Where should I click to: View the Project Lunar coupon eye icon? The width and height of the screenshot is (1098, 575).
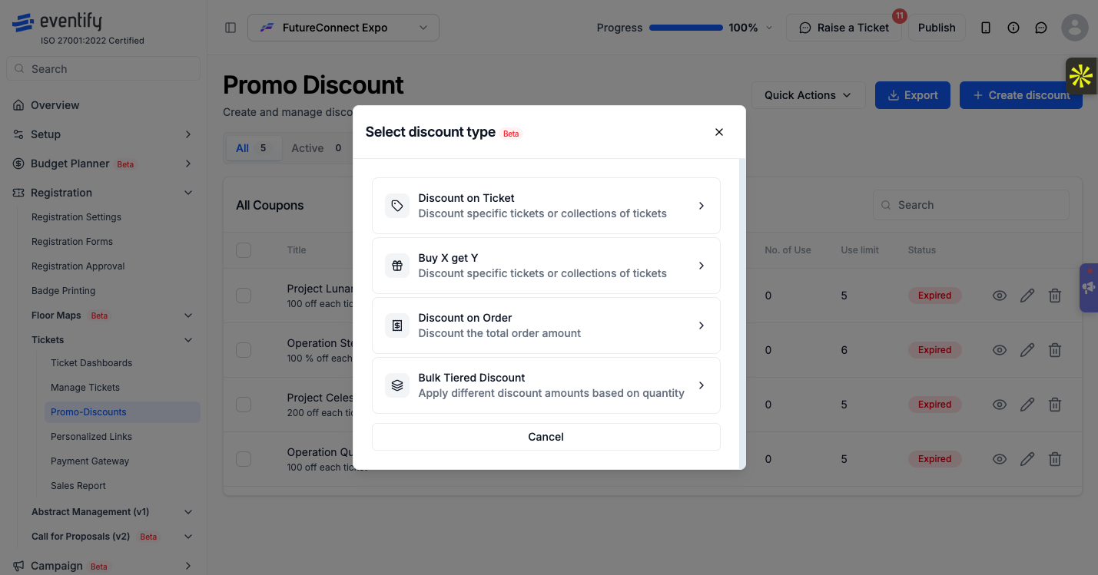click(1000, 296)
